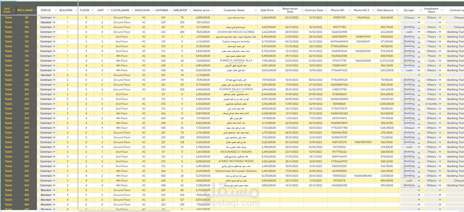
Task: Open the 8Years installment dropdown for unit 144
Action: pyautogui.click(x=440, y=70)
